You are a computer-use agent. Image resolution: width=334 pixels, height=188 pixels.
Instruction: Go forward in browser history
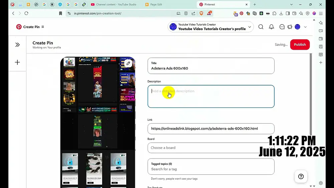[x=20, y=13]
